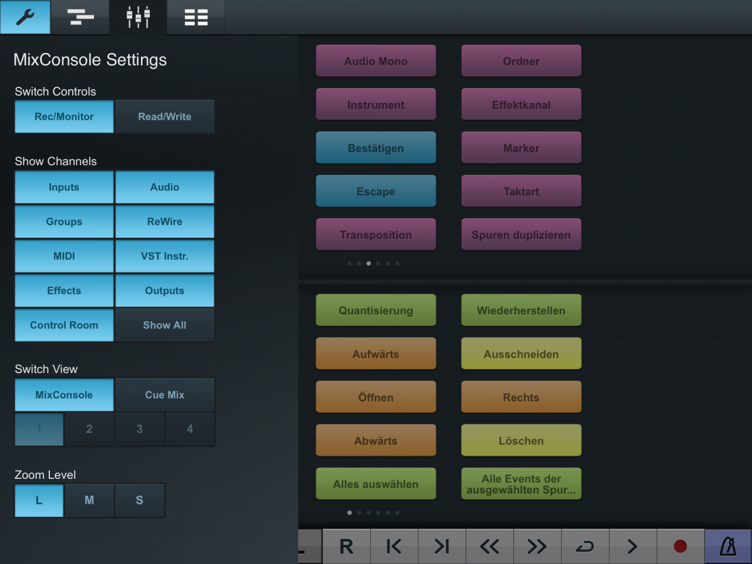Open the track arrangement view icon
The width and height of the screenshot is (752, 564).
(80, 17)
